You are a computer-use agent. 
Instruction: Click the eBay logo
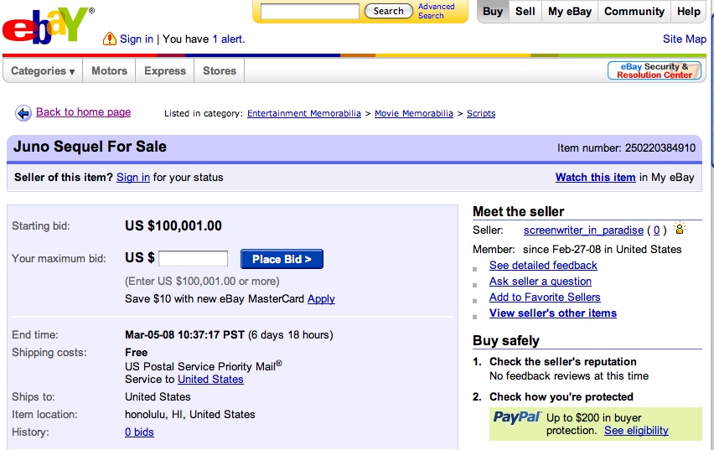(48, 25)
